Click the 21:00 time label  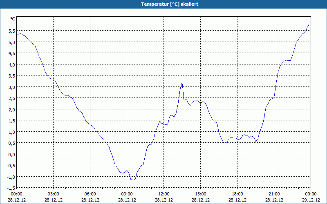click(274, 194)
